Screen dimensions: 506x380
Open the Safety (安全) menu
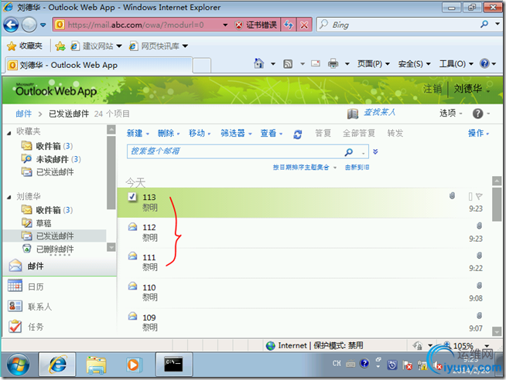[415, 64]
